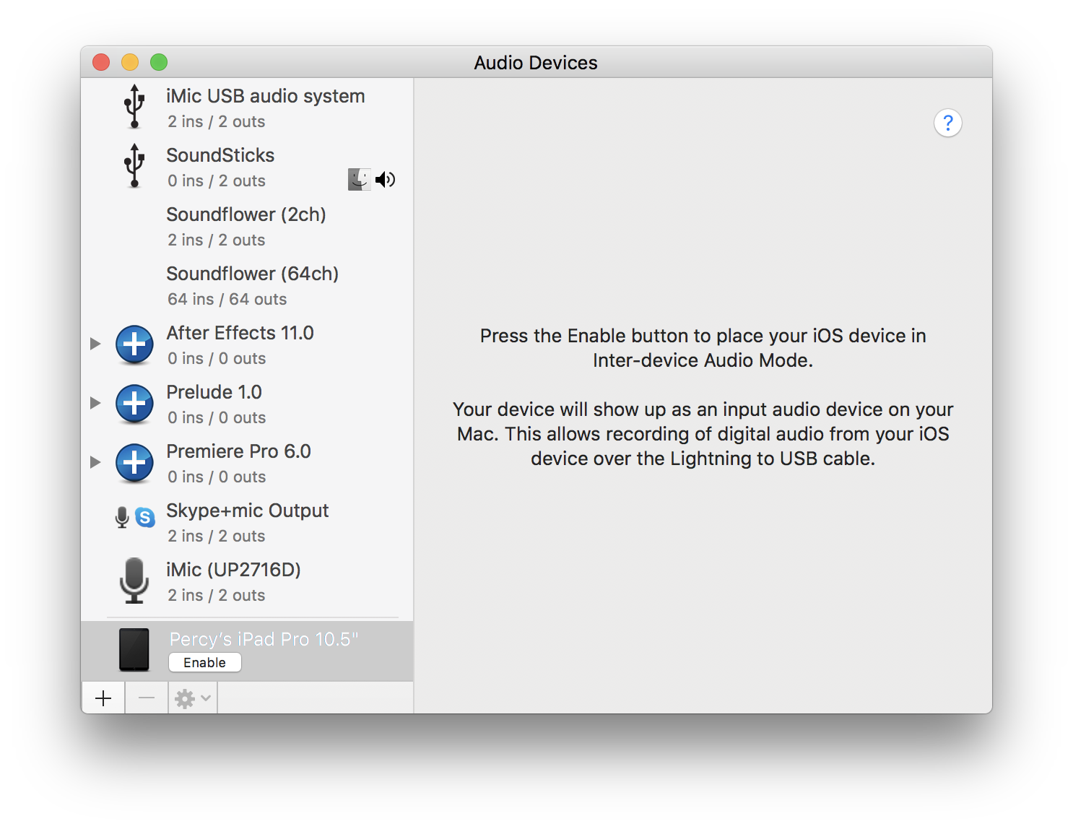Select Skype+mic Output device
The image size is (1073, 829).
247,522
